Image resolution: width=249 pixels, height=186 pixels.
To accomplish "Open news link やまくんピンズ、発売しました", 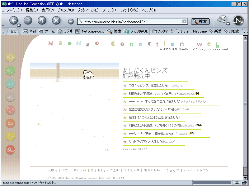I will pos(149,86).
